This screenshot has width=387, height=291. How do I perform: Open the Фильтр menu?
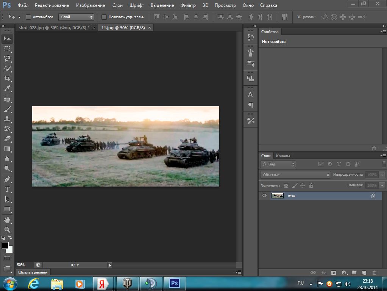(188, 5)
